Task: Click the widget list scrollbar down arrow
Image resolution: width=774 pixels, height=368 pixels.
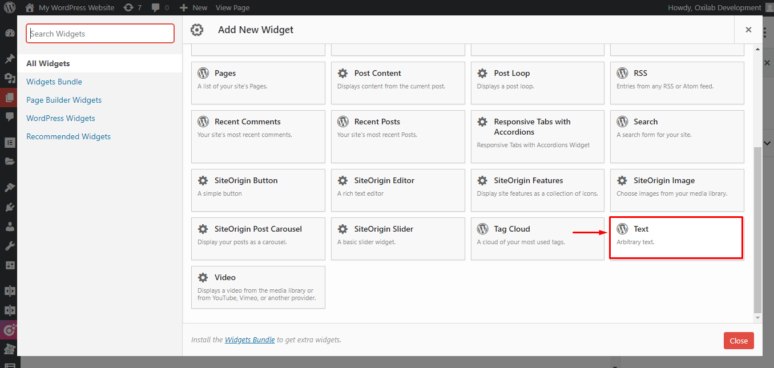Action: coord(757,318)
